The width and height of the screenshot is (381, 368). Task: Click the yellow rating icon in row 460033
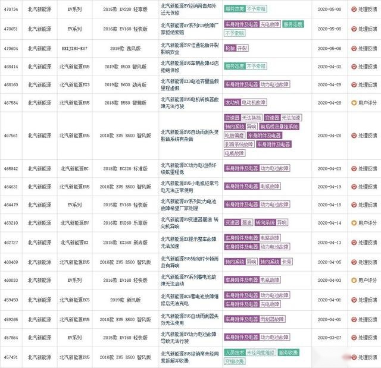[x=354, y=280]
